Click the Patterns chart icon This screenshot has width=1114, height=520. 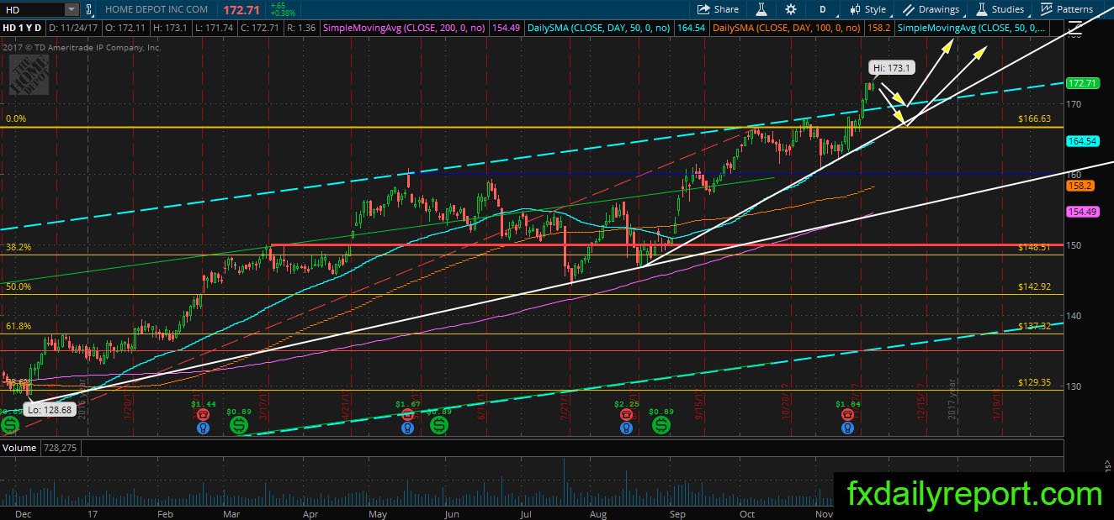tap(1047, 9)
